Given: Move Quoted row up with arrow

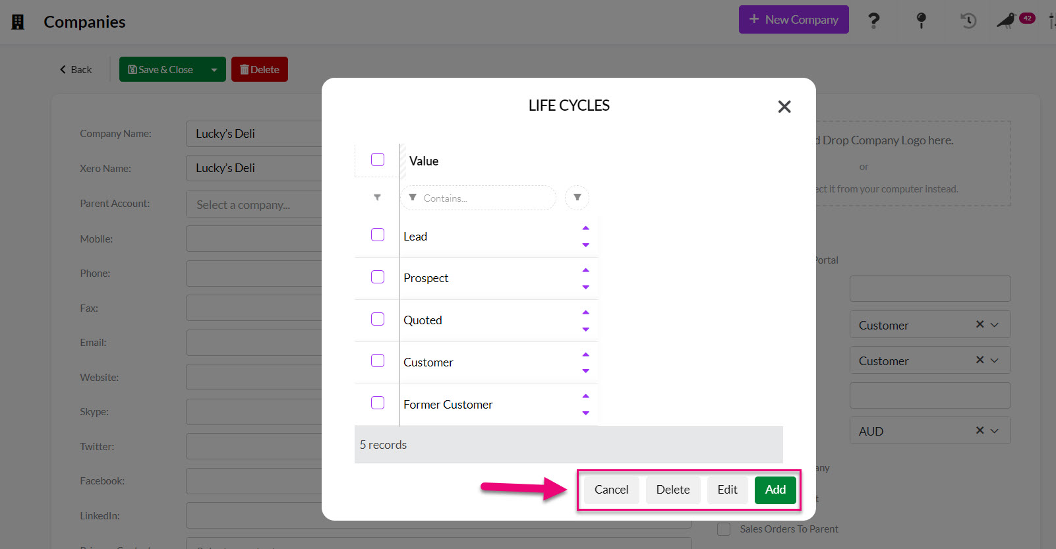Looking at the screenshot, I should tap(585, 312).
